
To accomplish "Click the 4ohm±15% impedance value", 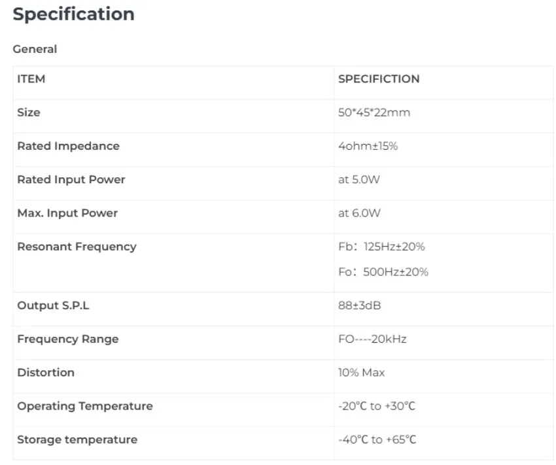I will tap(368, 146).
